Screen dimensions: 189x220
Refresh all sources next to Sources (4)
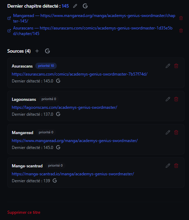tap(47, 51)
